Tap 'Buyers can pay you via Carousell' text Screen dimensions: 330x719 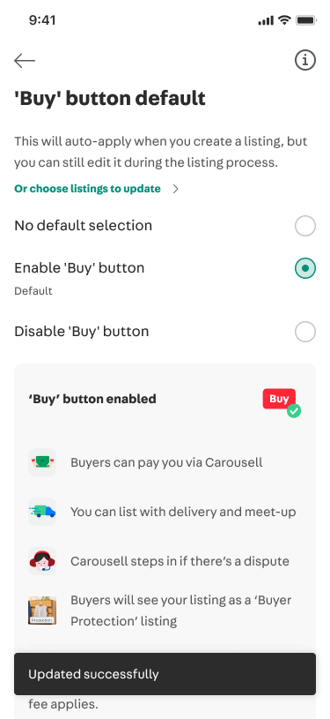click(166, 462)
